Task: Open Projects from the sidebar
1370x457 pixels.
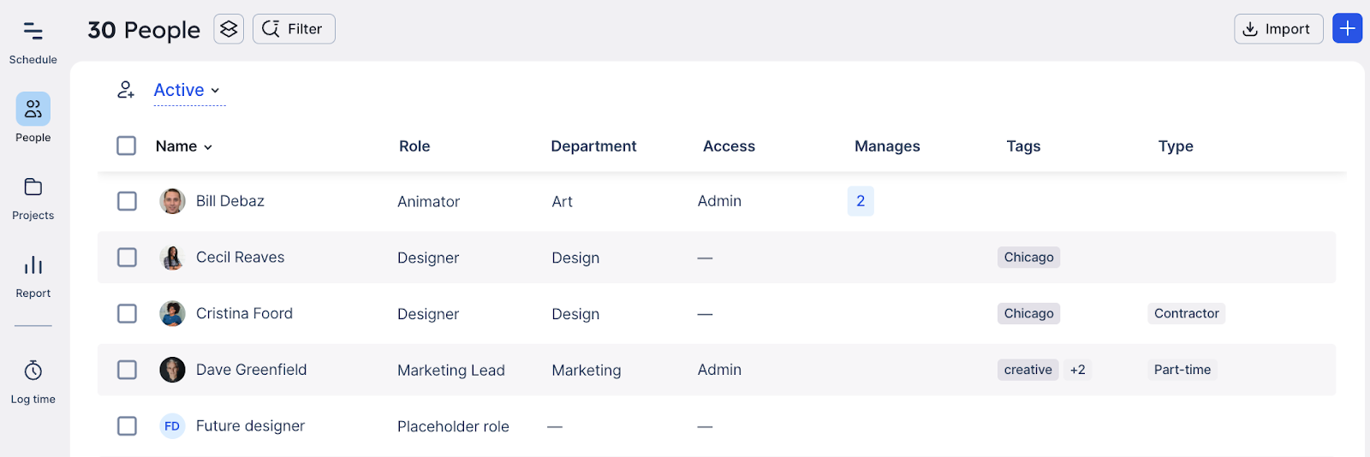Action: 33,187
